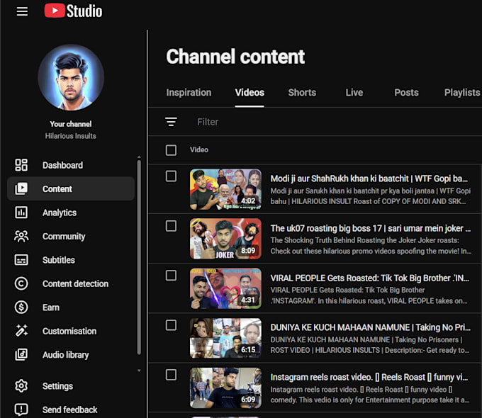Switch to the Posts tab
The image size is (482, 418).
[x=406, y=93]
